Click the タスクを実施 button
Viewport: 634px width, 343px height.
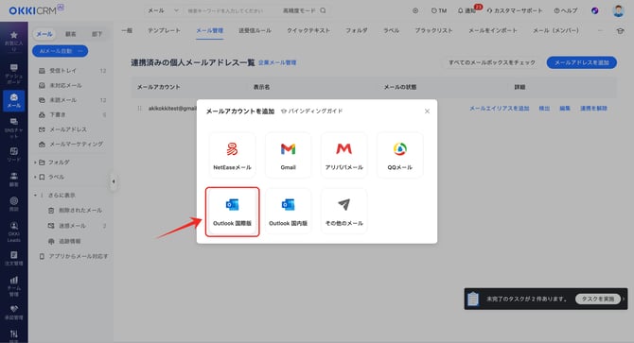[598, 299]
